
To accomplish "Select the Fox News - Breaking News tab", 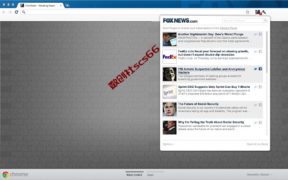I will point(40,5).
